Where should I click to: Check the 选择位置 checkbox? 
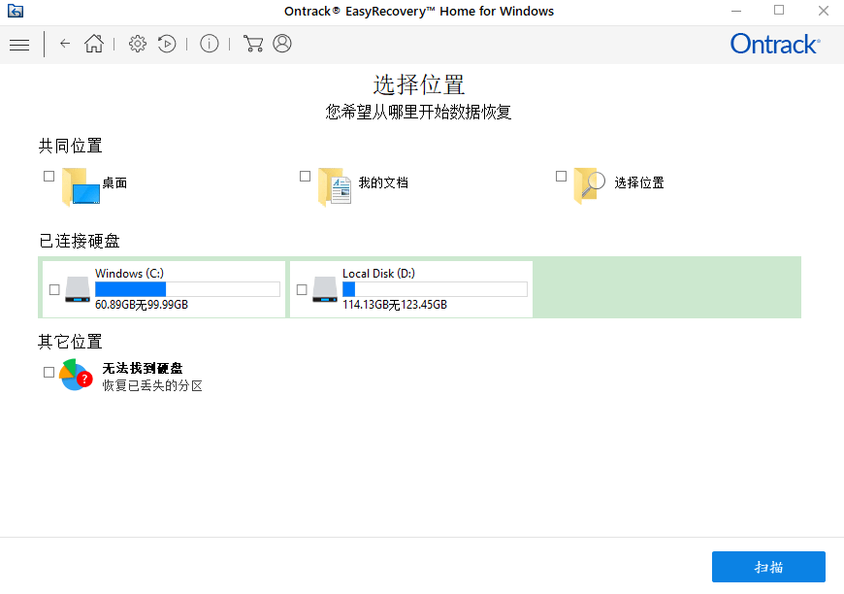(561, 176)
